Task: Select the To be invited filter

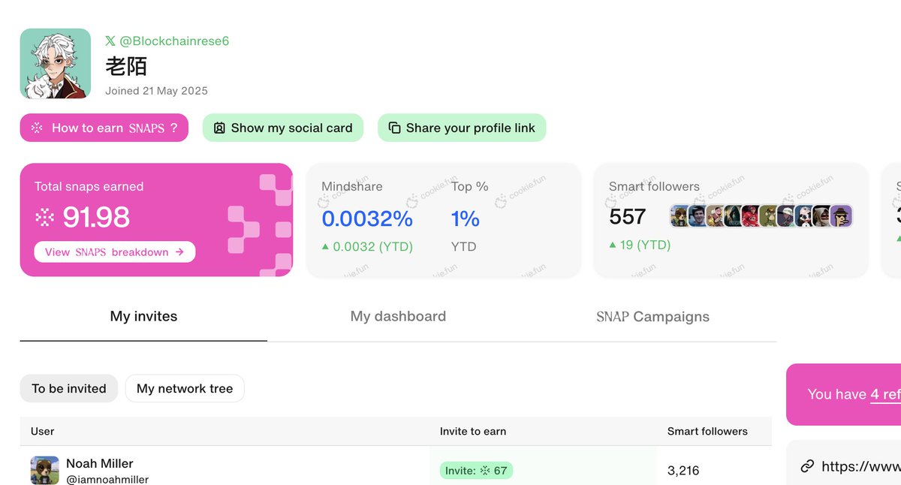Action: tap(69, 388)
